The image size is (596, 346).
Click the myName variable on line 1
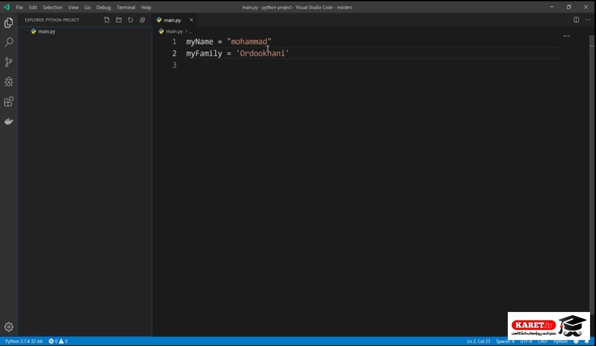point(200,42)
